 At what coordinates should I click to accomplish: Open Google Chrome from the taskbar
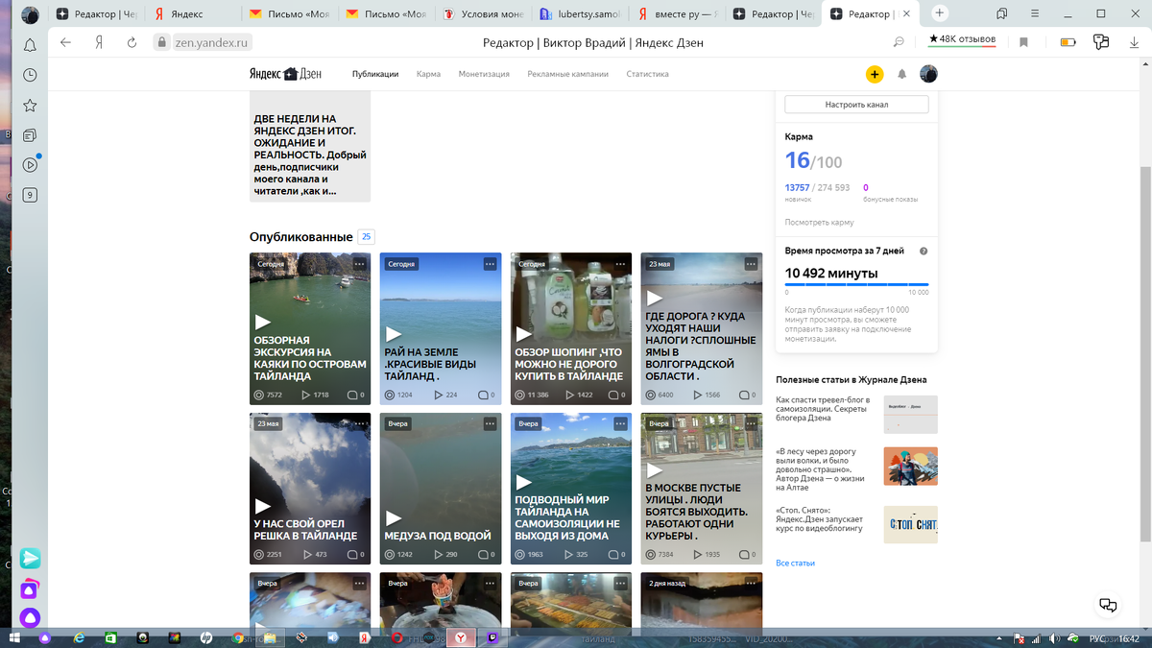(238, 637)
